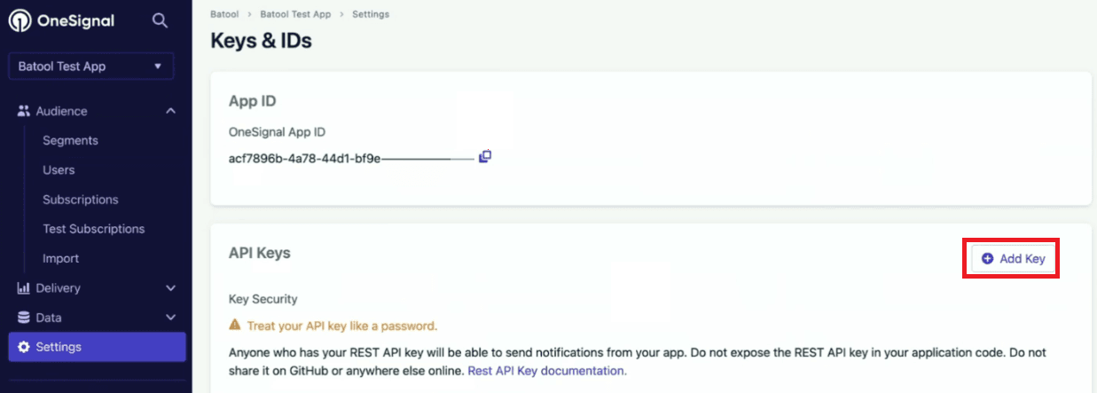The image size is (1097, 393).
Task: Copy the OneSignal App ID
Action: click(485, 157)
